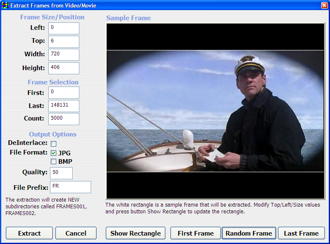Viewport: 330px width, 244px height.
Task: Check the BMP file format option
Action: coord(53,162)
